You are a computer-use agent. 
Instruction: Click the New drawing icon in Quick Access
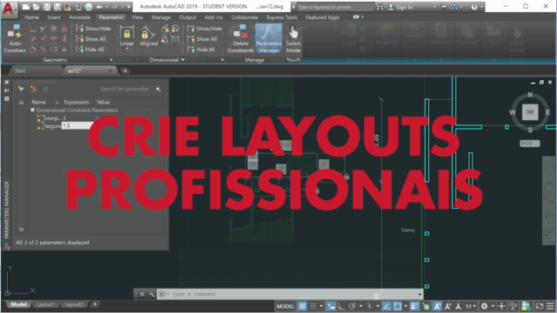(x=25, y=7)
